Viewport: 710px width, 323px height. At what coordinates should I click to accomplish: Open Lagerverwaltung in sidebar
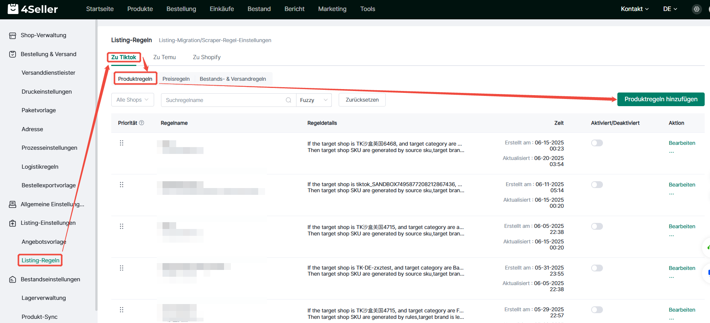click(44, 298)
